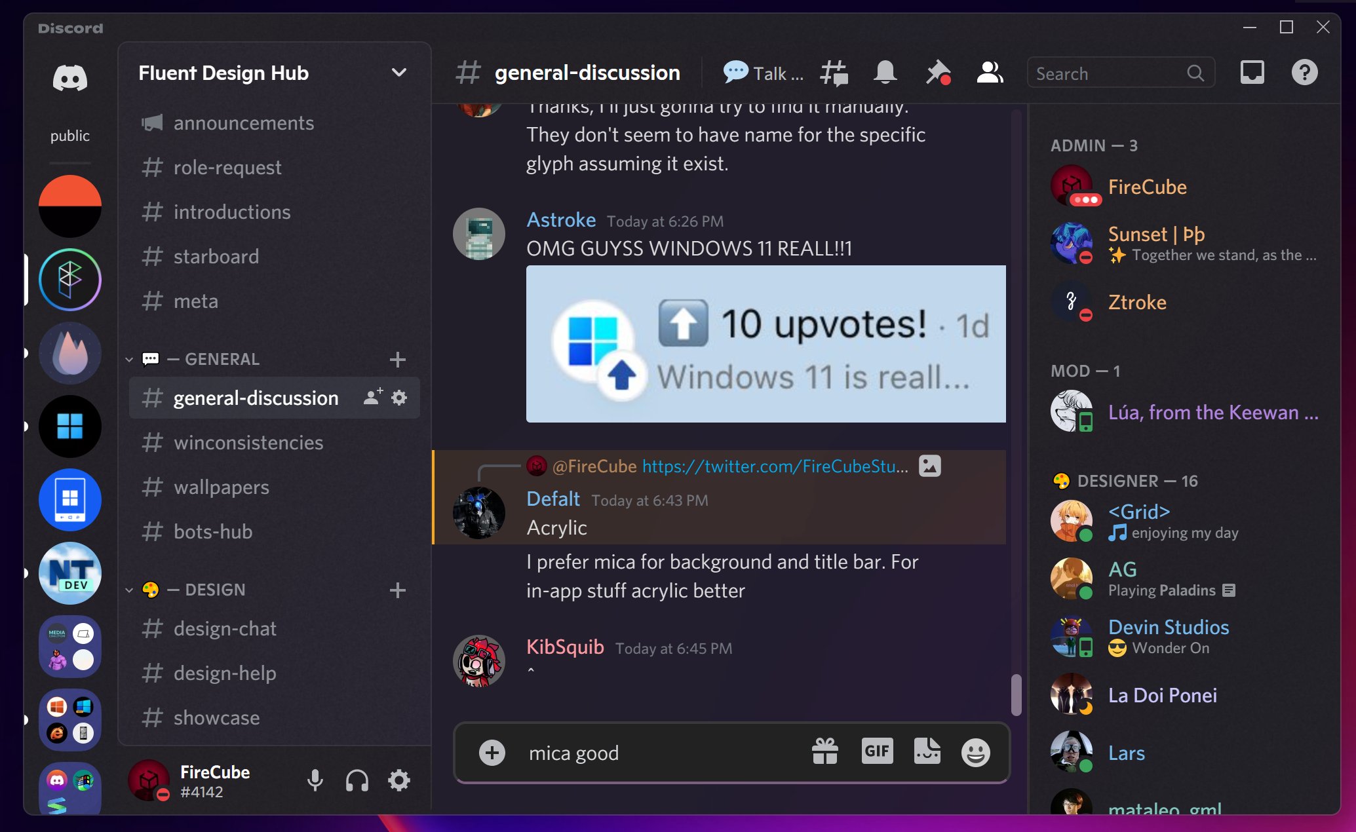Mute the microphone
The width and height of the screenshot is (1356, 832).
[x=315, y=780]
